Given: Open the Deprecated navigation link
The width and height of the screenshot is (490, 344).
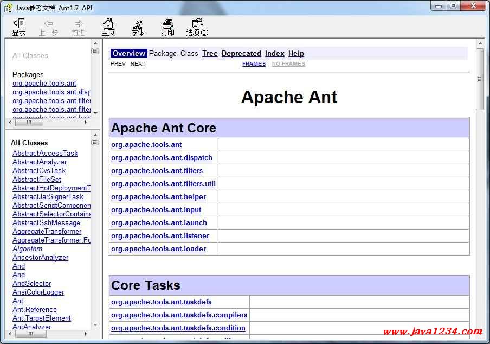Looking at the screenshot, I should pos(241,54).
